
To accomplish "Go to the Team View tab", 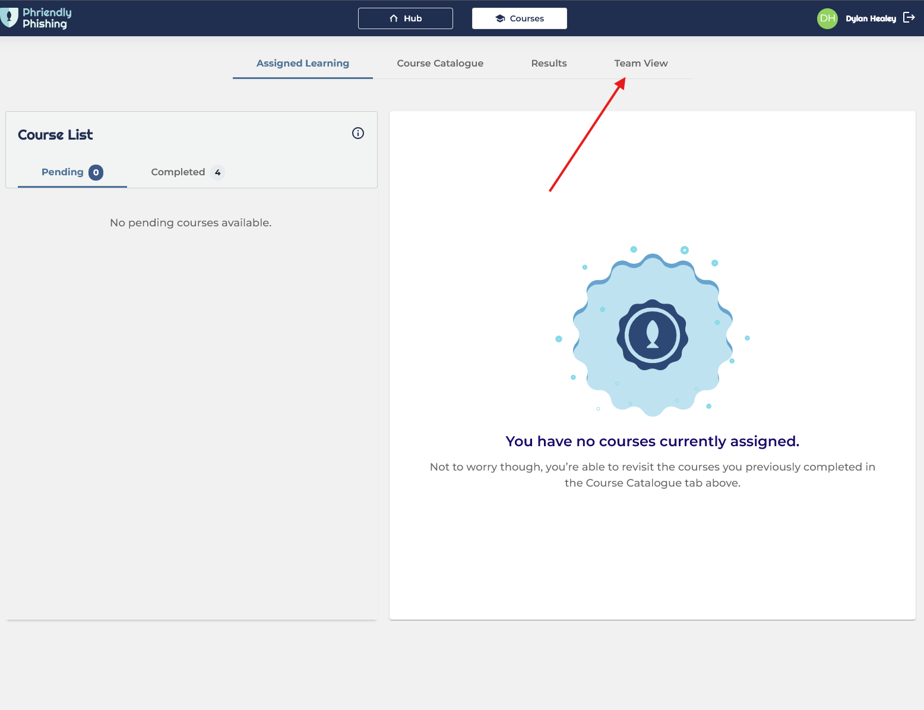I will 641,64.
